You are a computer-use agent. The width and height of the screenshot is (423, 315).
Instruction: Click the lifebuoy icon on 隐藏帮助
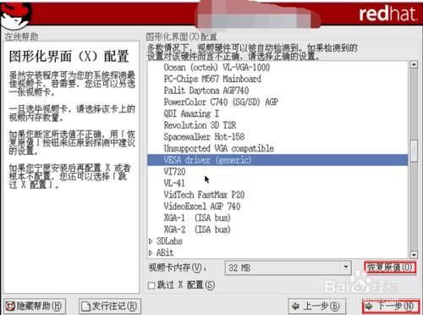coord(10,307)
